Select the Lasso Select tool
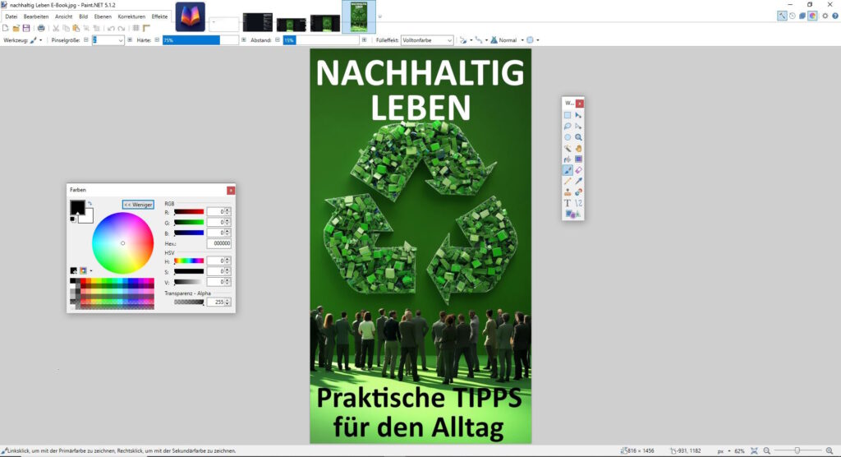 (x=568, y=127)
